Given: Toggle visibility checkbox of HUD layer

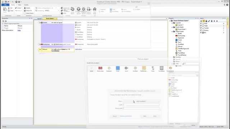Looking at the screenshot, I should point(201,23).
